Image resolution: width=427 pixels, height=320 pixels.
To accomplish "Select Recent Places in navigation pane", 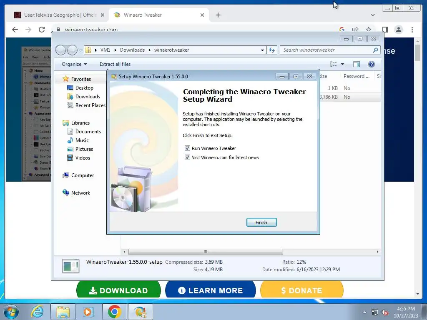I will [x=90, y=105].
